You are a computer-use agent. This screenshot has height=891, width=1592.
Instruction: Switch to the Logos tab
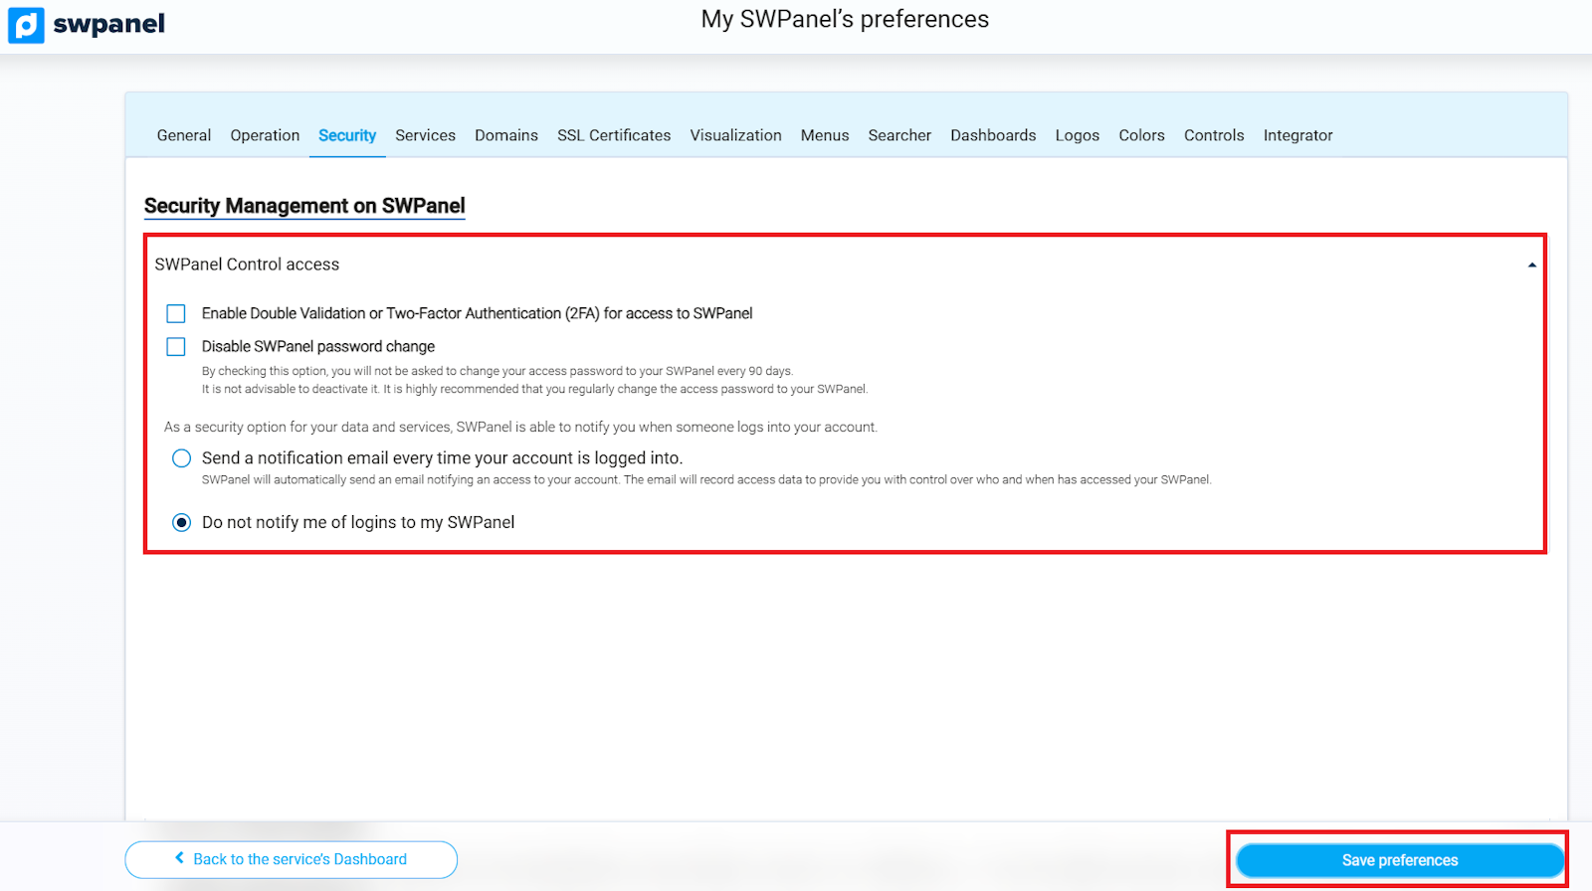pyautogui.click(x=1077, y=135)
